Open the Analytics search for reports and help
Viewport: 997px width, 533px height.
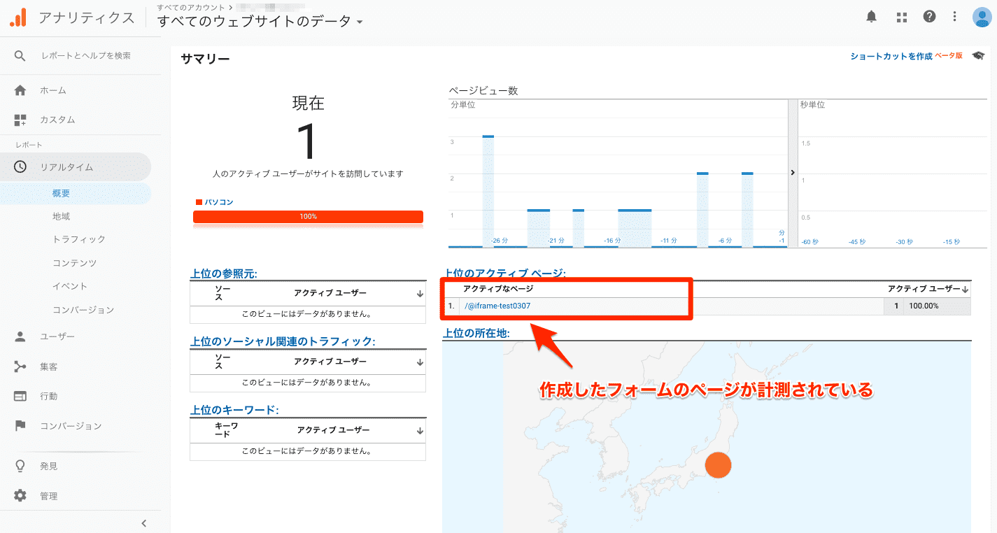[x=84, y=55]
